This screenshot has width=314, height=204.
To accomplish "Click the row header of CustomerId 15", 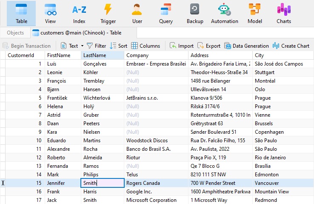I will (3, 183).
